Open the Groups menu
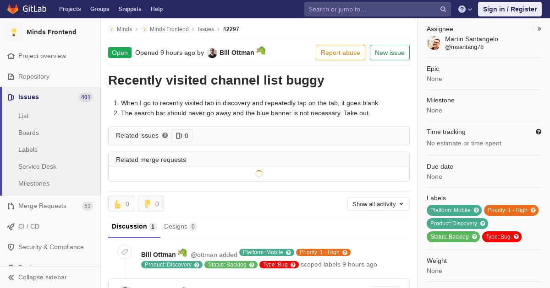Viewport: 550px width, 288px height. point(99,9)
